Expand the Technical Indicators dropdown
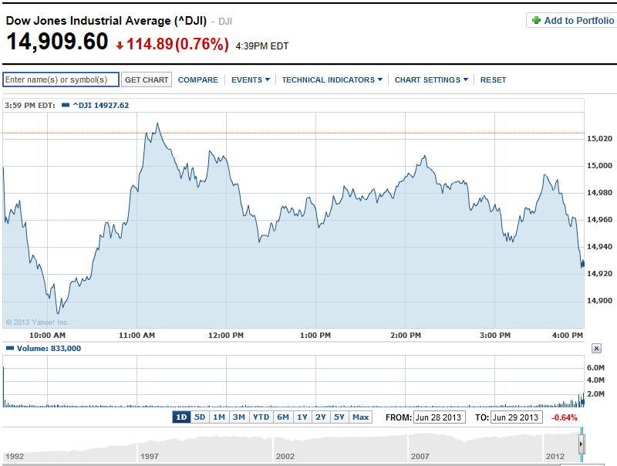This screenshot has width=617, height=466. tap(332, 80)
